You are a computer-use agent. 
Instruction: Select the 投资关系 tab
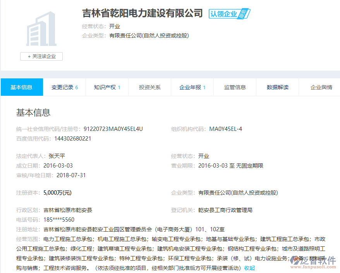click(149, 87)
